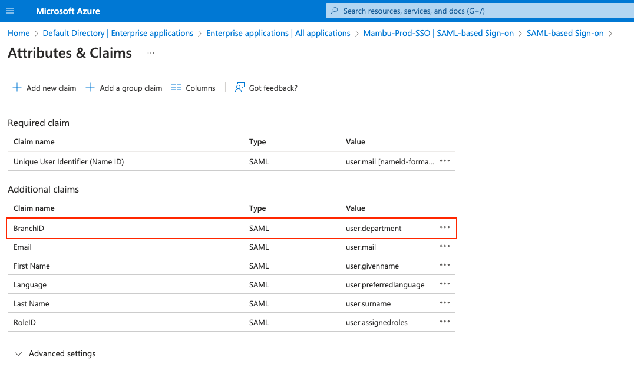Click the search magnifier icon in the search bar

click(334, 11)
